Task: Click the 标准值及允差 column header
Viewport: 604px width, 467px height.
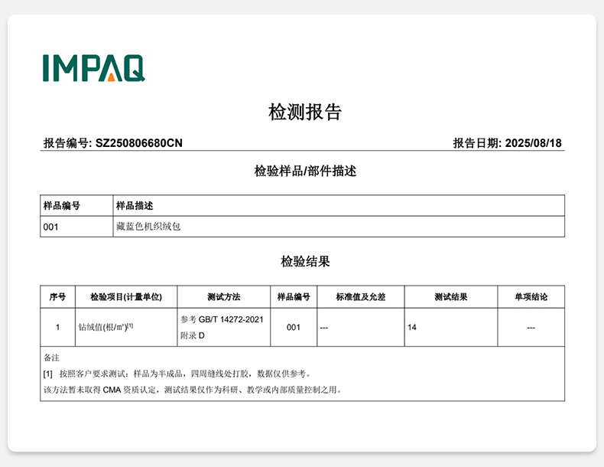Action: click(x=360, y=297)
